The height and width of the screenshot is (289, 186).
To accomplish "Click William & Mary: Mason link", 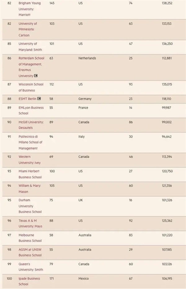I will point(29,189).
